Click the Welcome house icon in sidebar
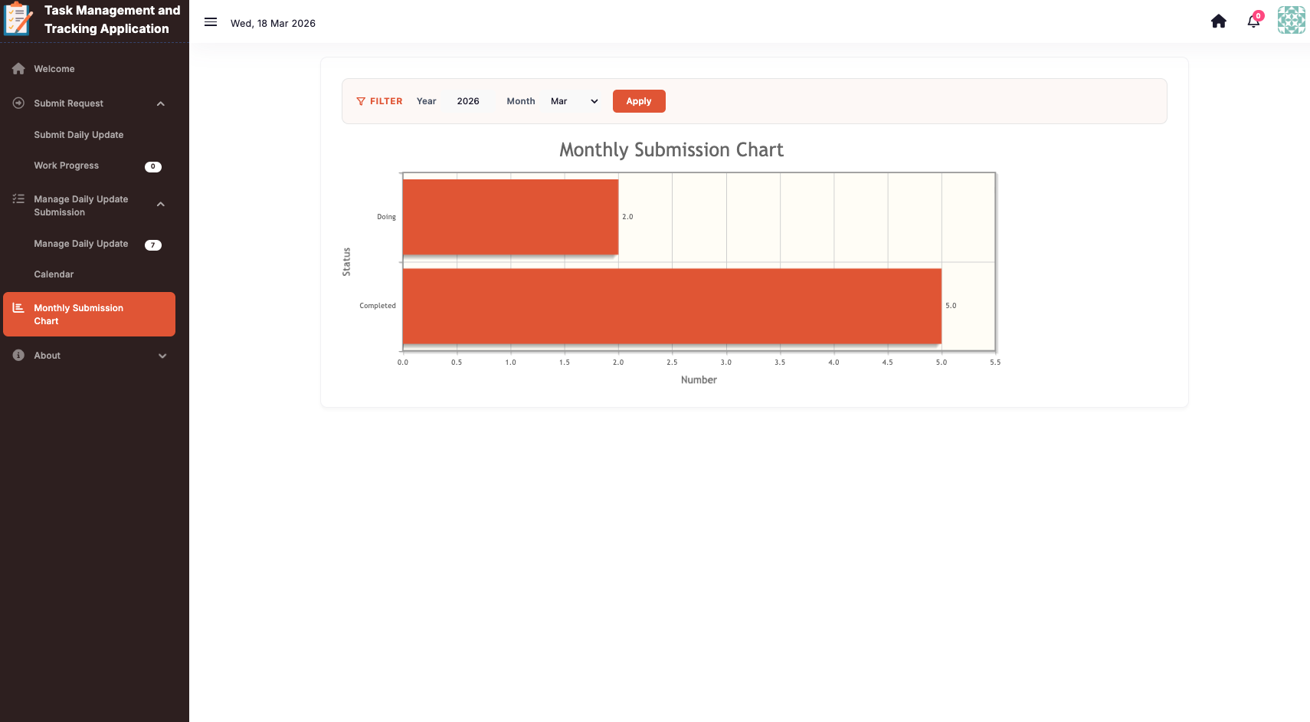The width and height of the screenshot is (1310, 722). point(18,69)
